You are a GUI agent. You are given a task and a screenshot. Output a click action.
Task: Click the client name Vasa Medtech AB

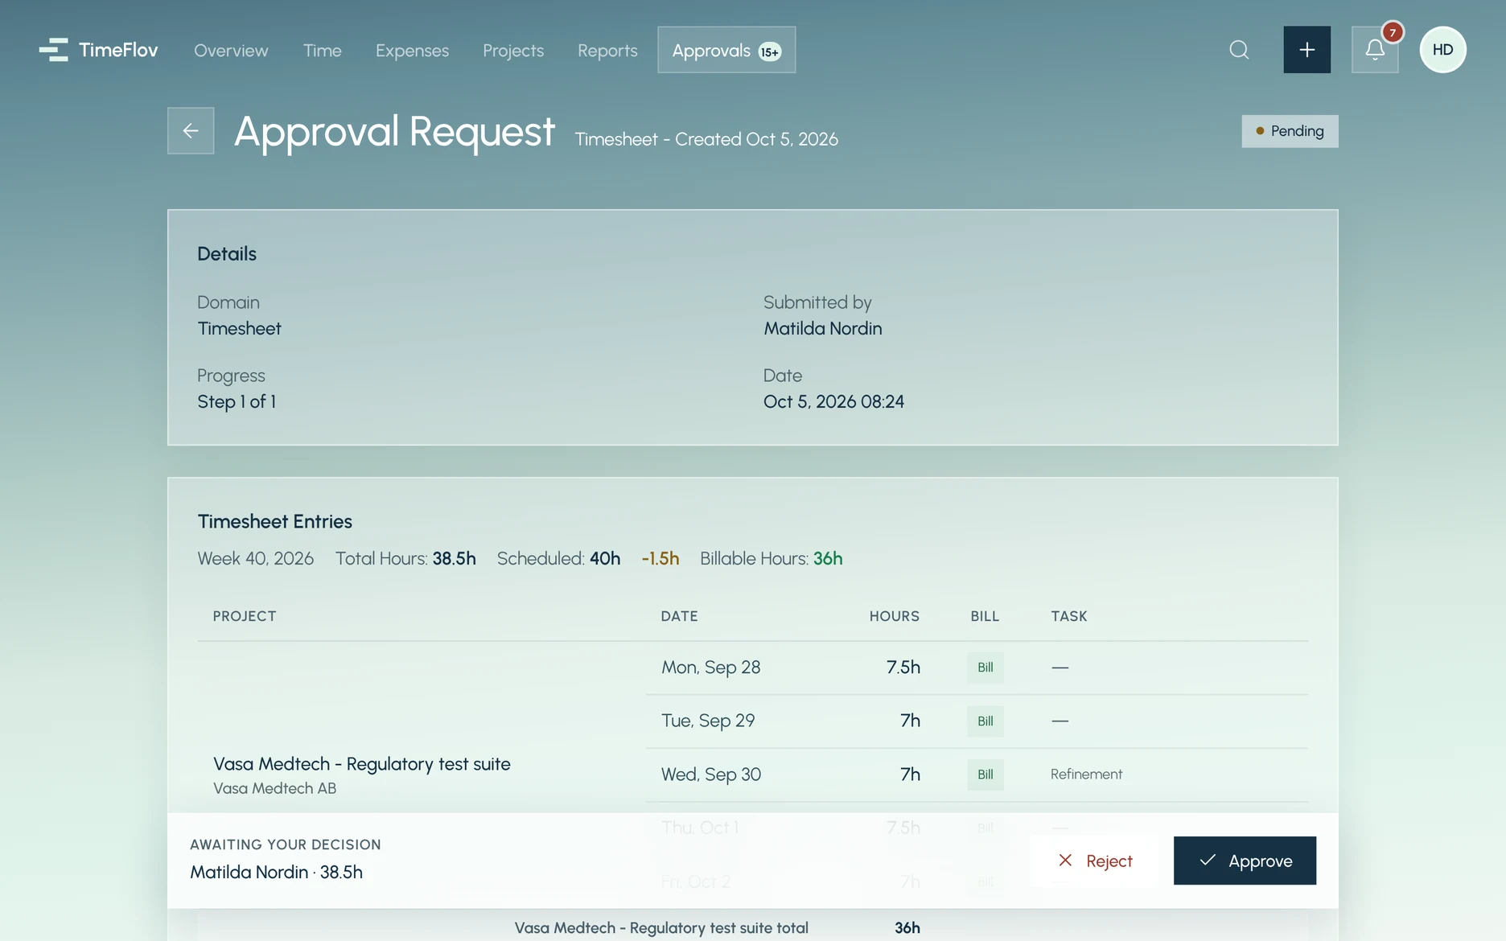tap(274, 788)
